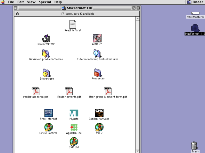The image size is (205, 153).
Task: Open the Edit menu
Action: [20, 2]
